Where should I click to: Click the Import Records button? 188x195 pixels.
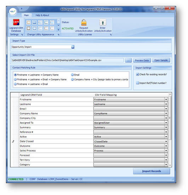(x=152, y=171)
